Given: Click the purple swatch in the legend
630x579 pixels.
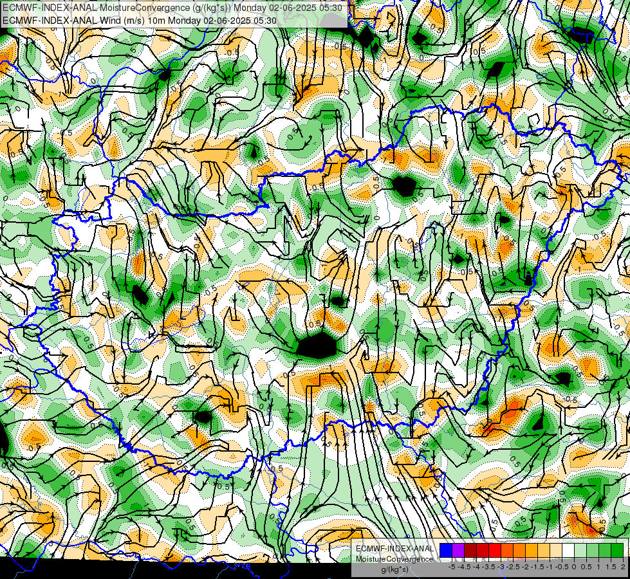Looking at the screenshot, I should [458, 551].
